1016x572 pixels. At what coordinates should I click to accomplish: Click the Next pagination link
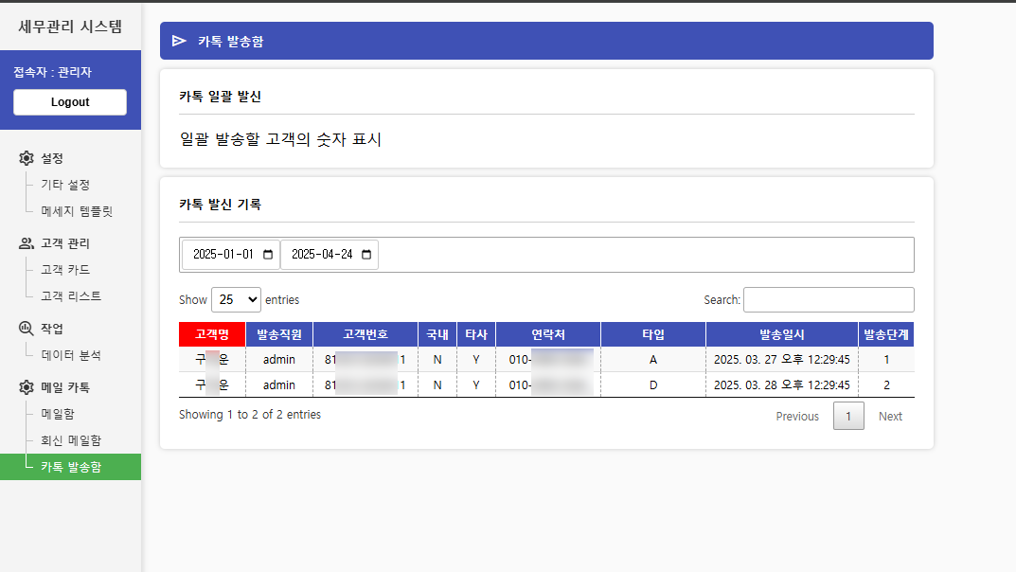point(889,417)
